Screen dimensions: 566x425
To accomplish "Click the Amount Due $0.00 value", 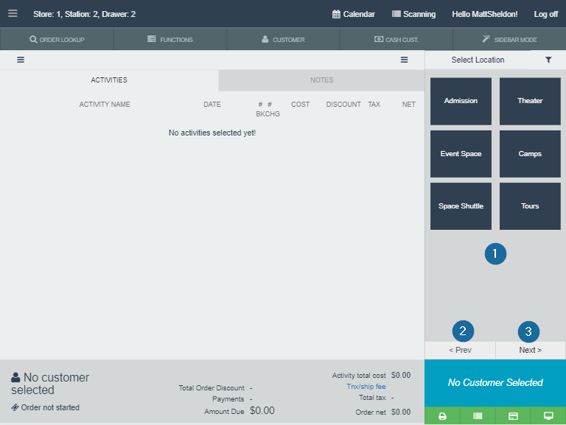I will [262, 410].
